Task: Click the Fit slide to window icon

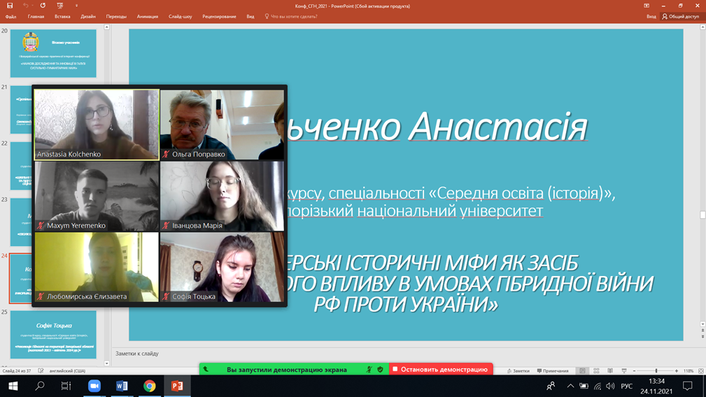Action: click(x=700, y=370)
